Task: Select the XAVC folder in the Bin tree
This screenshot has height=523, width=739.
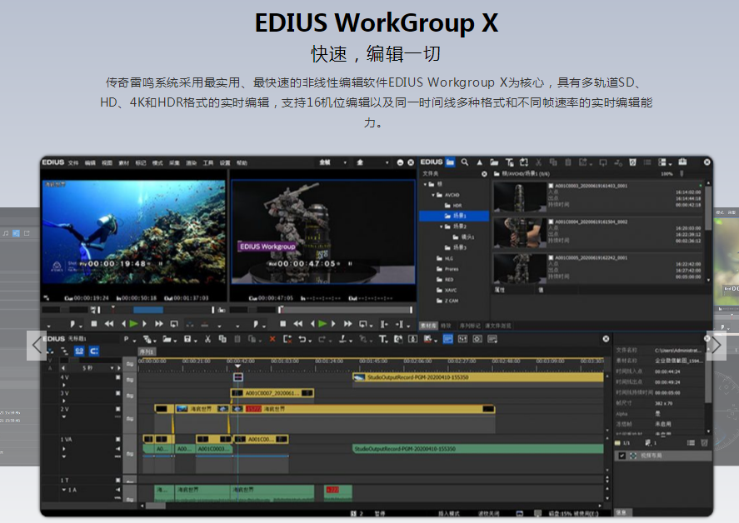Action: 447,291
